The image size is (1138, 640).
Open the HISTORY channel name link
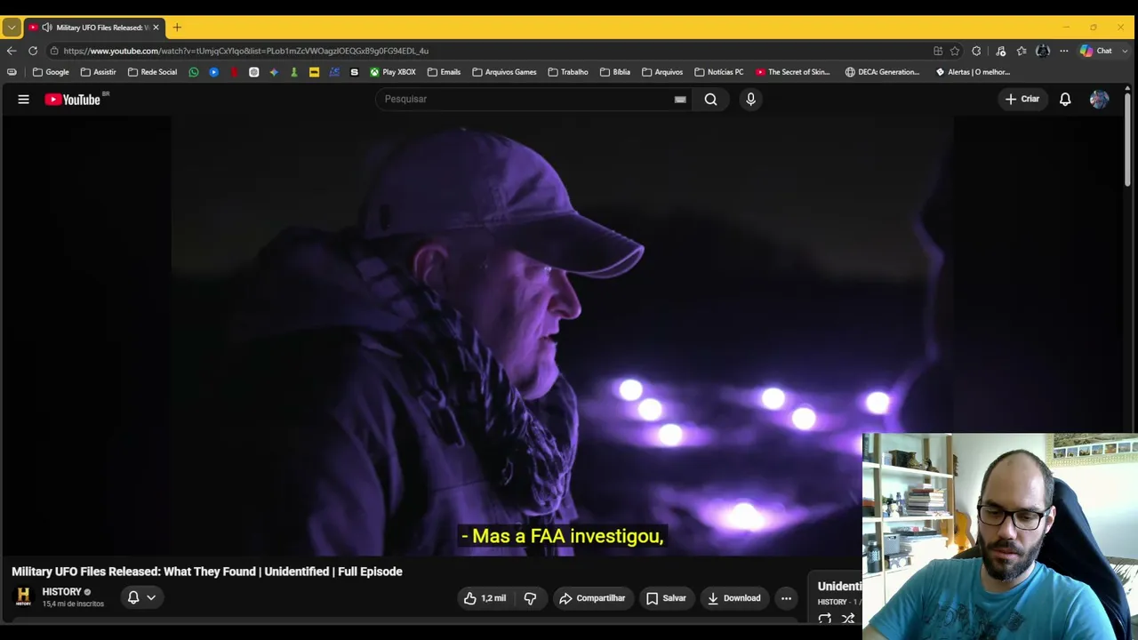[61, 592]
